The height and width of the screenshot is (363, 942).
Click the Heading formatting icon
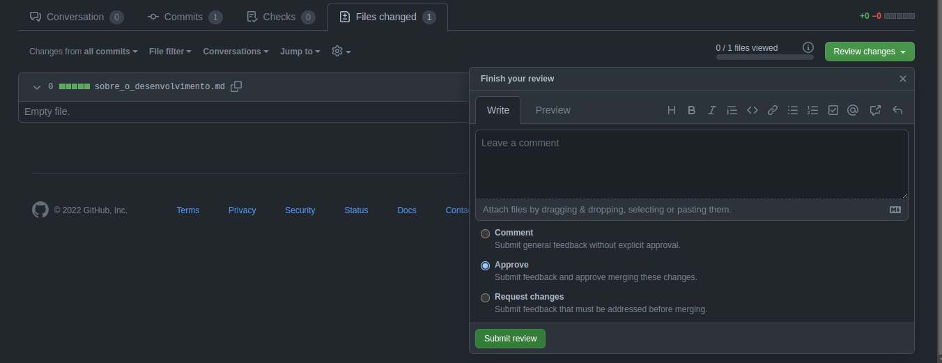click(672, 110)
